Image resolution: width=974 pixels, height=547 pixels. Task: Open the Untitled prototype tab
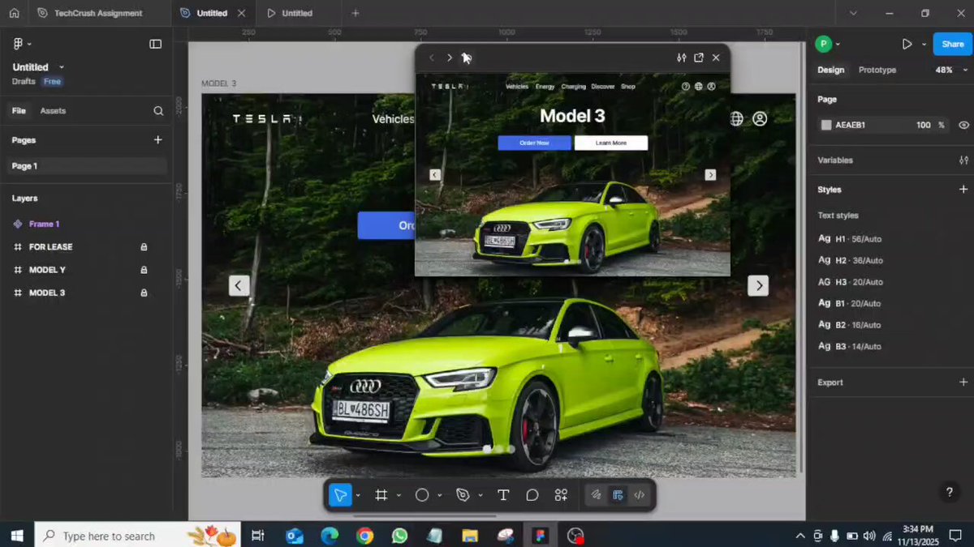pos(290,13)
